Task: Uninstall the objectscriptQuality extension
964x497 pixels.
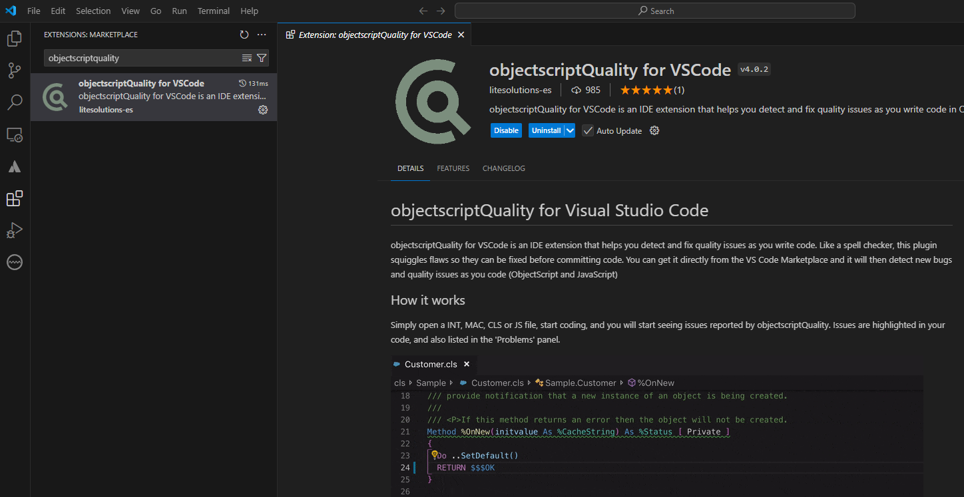Action: [x=547, y=130]
